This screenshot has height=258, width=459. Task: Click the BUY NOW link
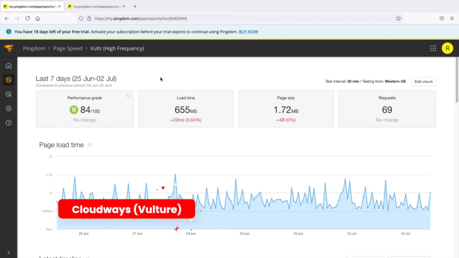pyautogui.click(x=248, y=32)
